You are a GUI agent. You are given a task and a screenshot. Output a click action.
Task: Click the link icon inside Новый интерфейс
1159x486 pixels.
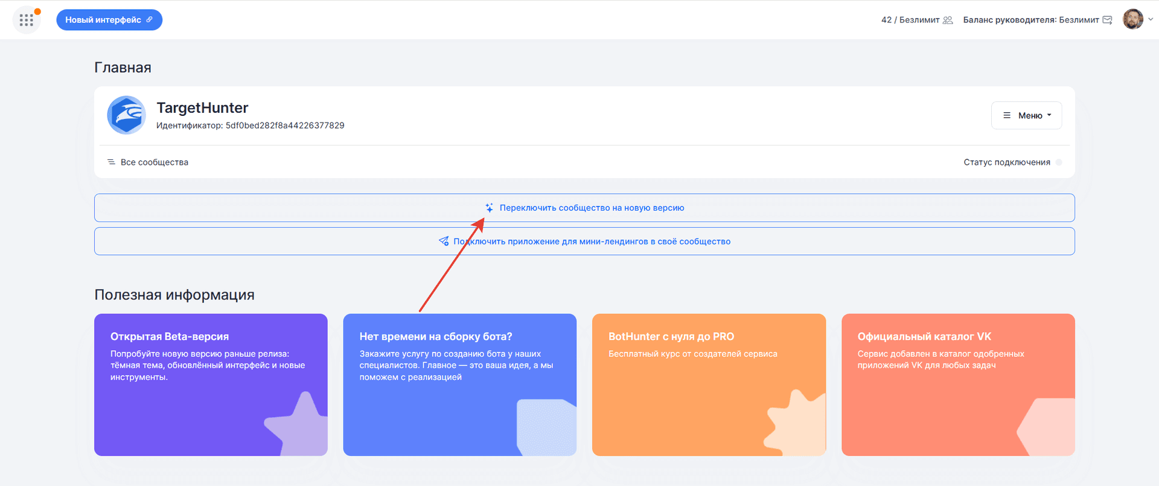(150, 20)
